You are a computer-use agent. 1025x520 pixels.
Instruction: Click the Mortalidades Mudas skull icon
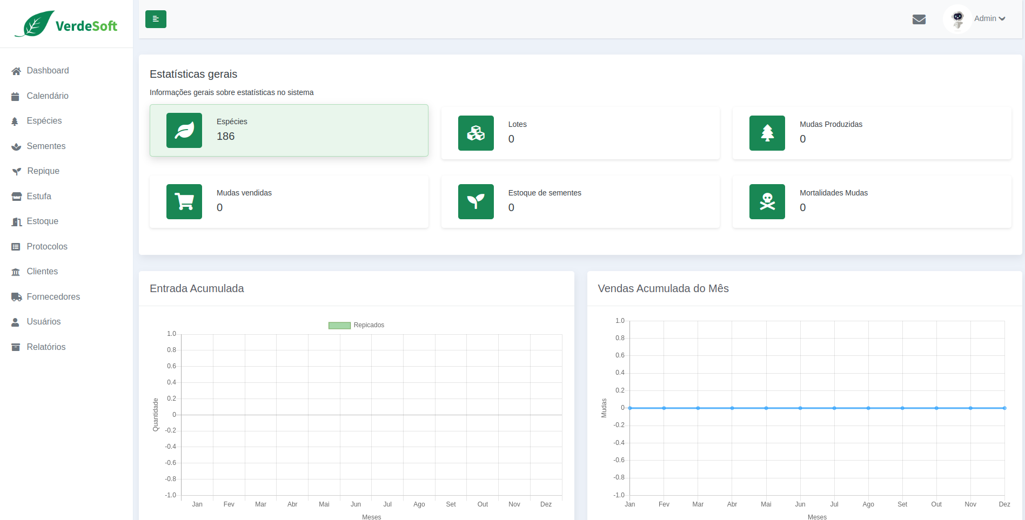coord(767,201)
